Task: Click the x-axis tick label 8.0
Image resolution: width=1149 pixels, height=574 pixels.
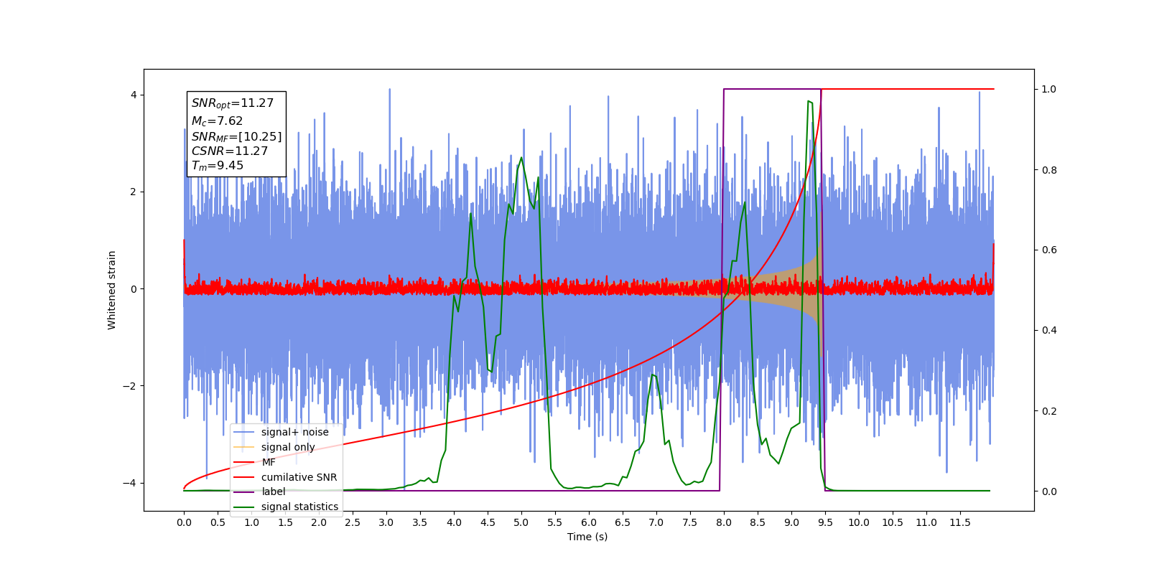Action: 724,522
